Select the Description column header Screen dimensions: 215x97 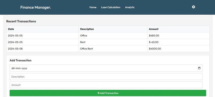click(x=113, y=29)
